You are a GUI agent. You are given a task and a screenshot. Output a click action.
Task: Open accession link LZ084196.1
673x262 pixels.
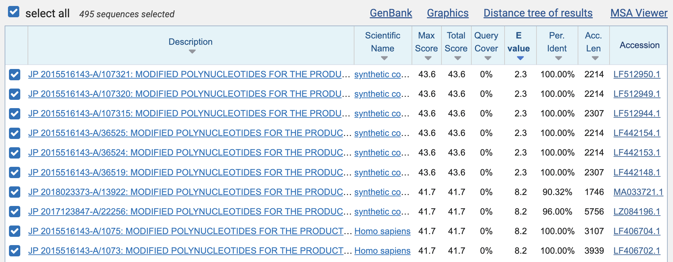tap(636, 212)
